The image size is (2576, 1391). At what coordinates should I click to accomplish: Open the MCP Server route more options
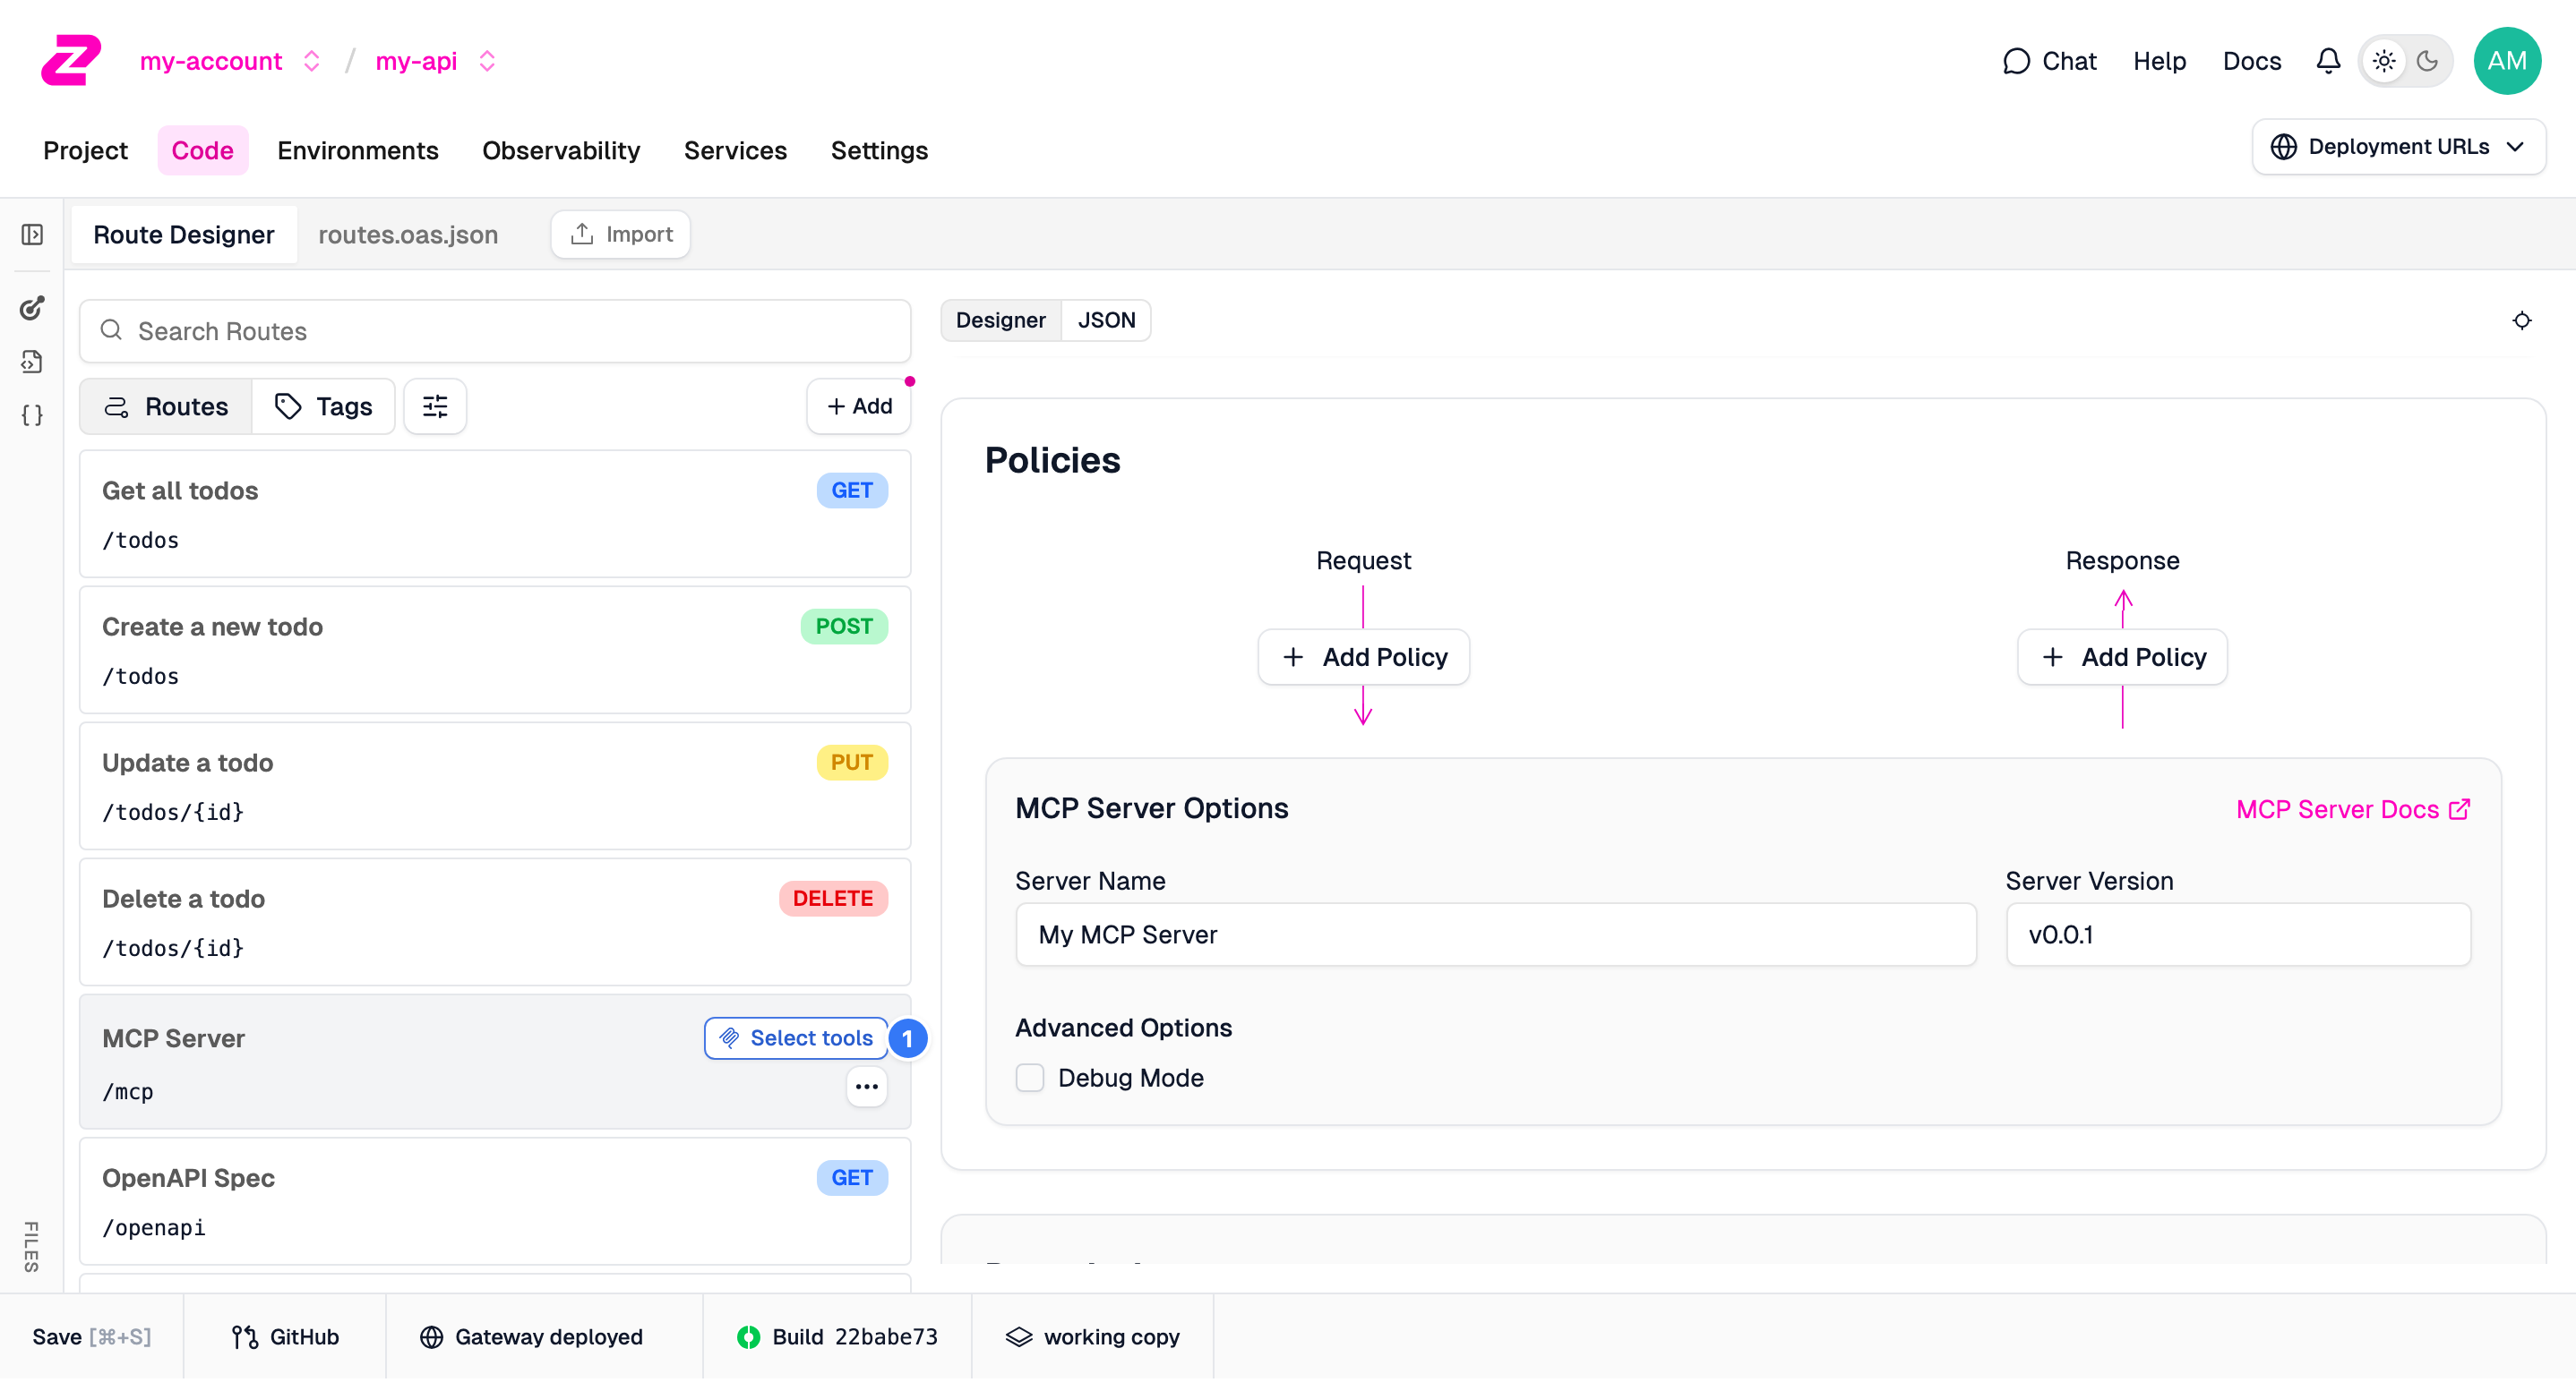[867, 1087]
